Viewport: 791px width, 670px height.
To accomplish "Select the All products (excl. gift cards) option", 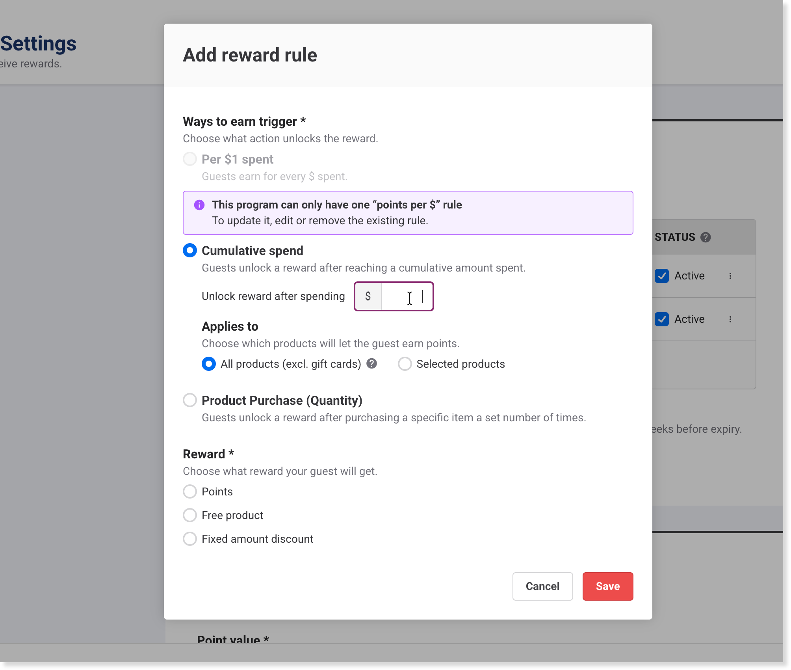I will tap(209, 364).
